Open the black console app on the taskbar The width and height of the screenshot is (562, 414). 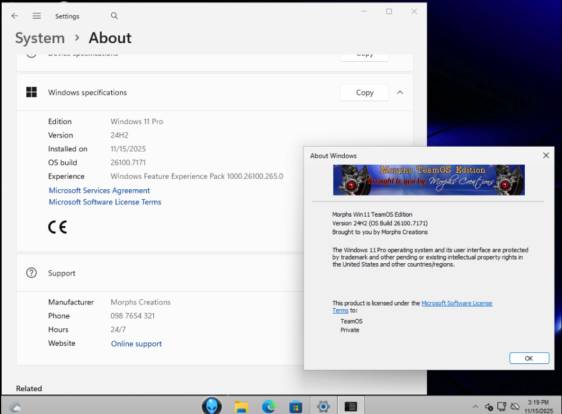(351, 406)
